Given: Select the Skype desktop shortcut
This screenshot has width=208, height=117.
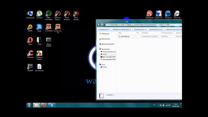Looking at the screenshot, I should pyautogui.click(x=39, y=28).
